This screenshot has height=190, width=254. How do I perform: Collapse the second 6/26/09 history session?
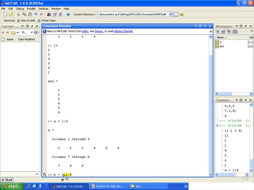pyautogui.click(x=217, y=125)
